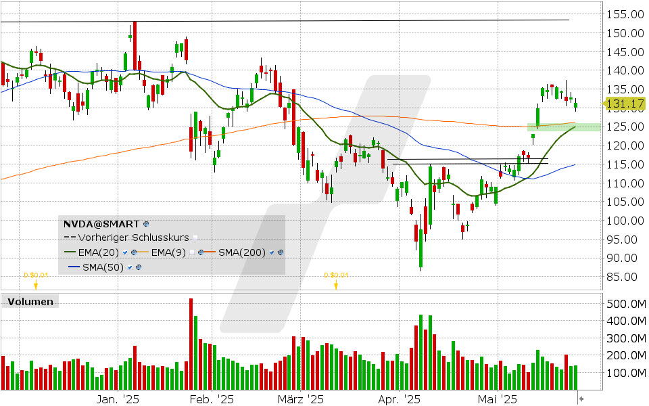Click the 145.00 price axis label
The width and height of the screenshot is (649, 406).
625,52
